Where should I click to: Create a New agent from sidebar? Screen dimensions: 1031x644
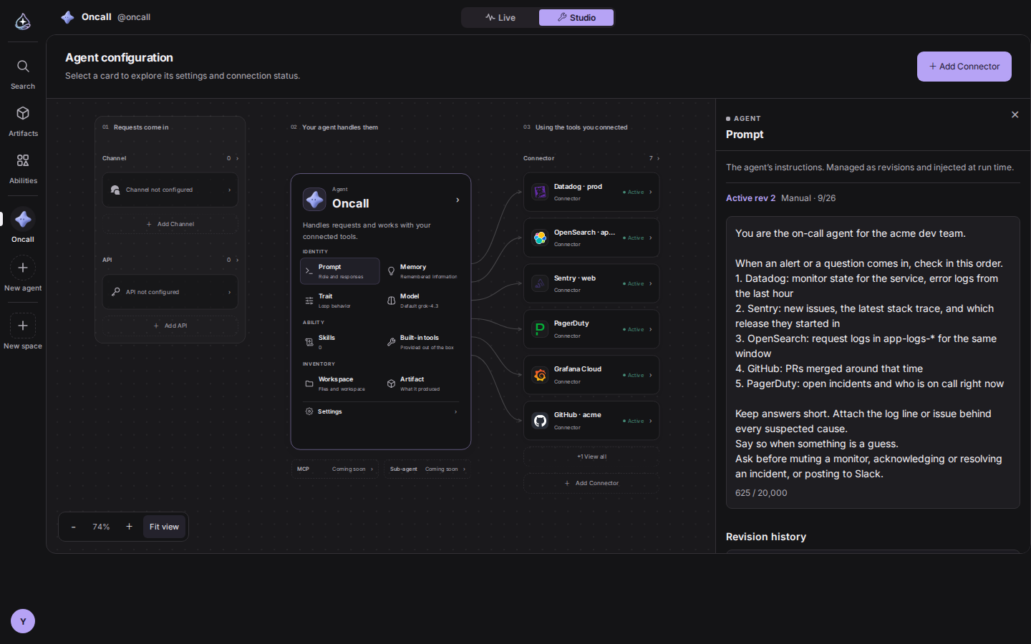pyautogui.click(x=23, y=275)
